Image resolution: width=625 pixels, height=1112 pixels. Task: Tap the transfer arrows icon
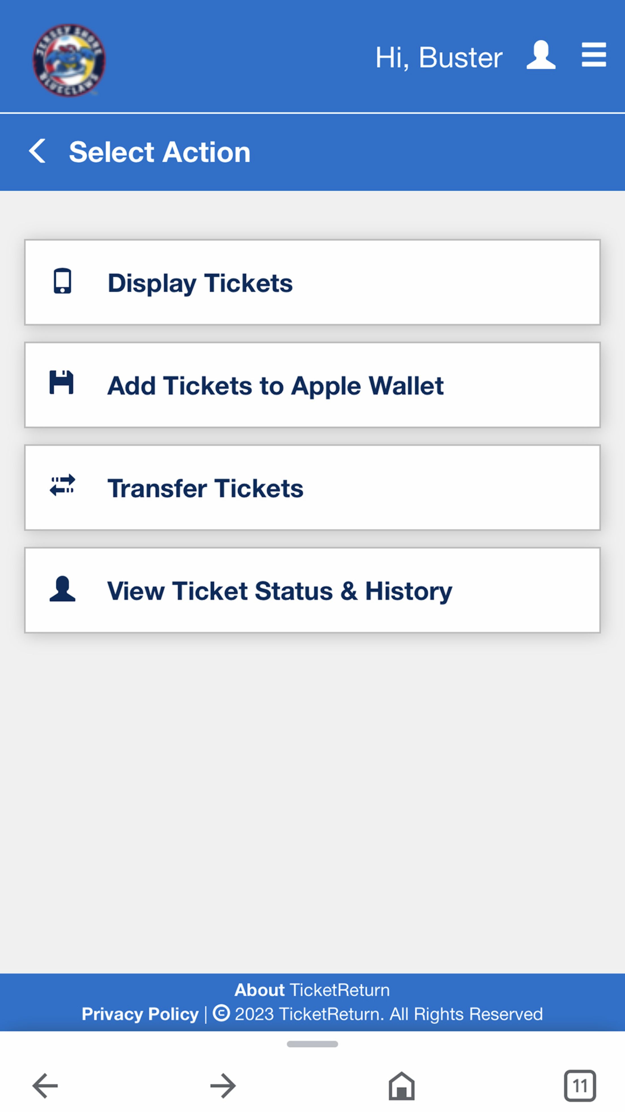tap(62, 485)
